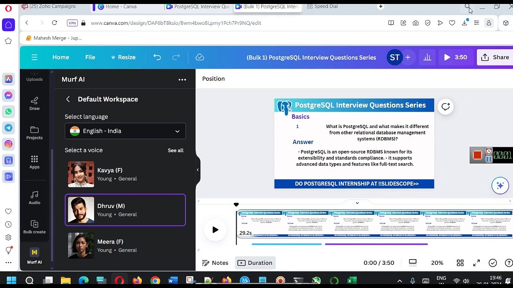Click See all voices link
This screenshot has height=288, width=513.
(176, 150)
